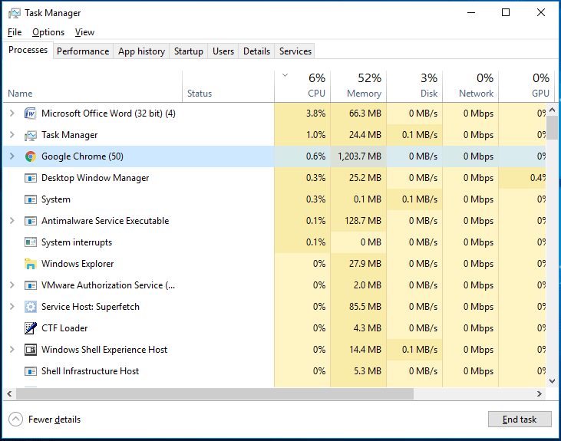This screenshot has width=561, height=441.
Task: Switch to the Performance tab
Action: tap(83, 51)
